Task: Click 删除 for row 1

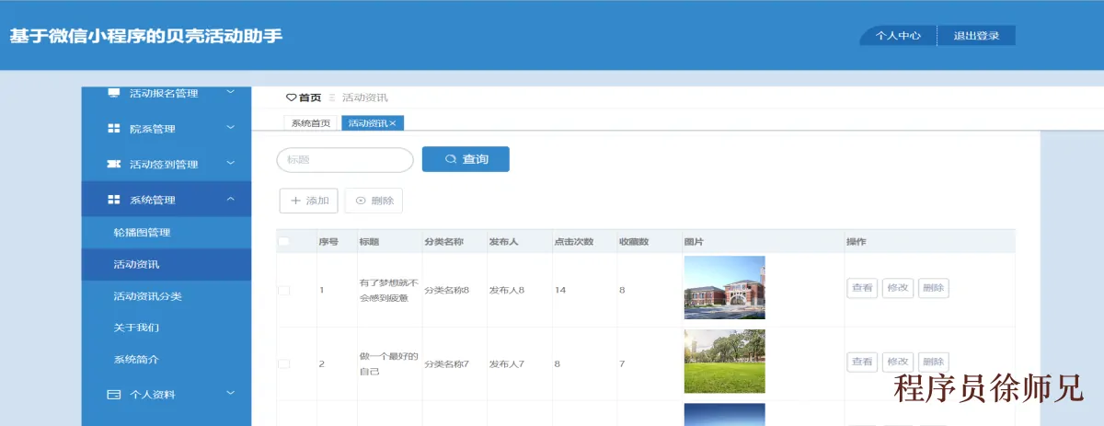Action: click(x=933, y=288)
